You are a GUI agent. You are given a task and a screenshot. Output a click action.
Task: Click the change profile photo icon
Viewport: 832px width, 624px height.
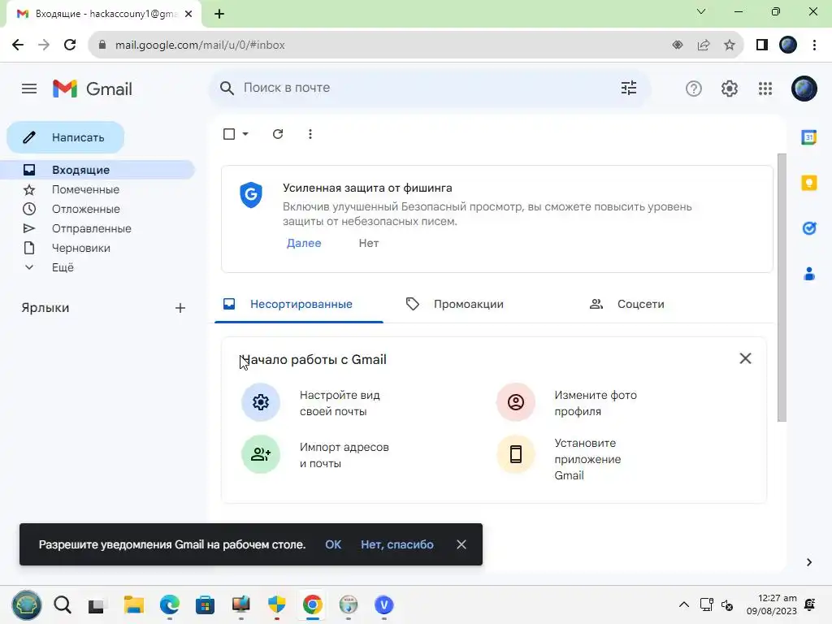515,402
